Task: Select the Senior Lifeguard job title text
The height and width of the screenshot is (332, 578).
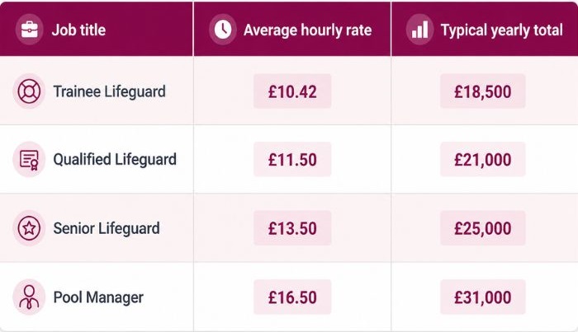Action: pyautogui.click(x=107, y=228)
